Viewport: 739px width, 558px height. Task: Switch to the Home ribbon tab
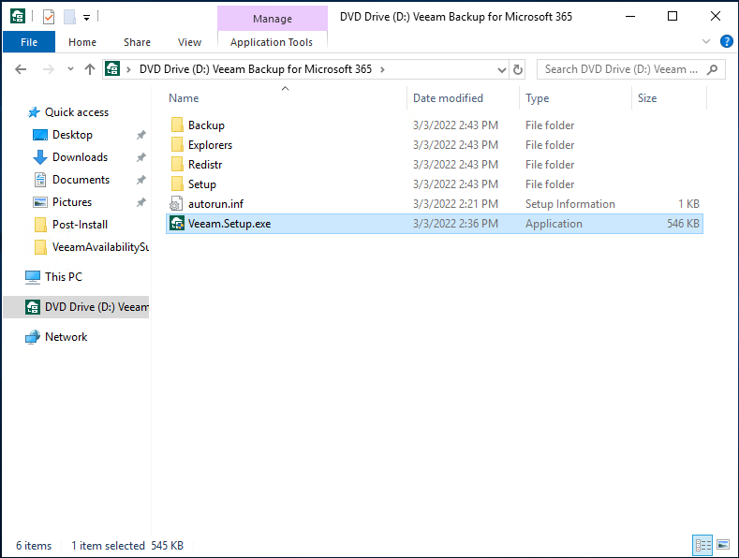pos(82,42)
